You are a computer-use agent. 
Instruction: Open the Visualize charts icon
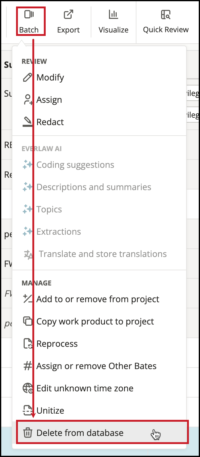114,15
